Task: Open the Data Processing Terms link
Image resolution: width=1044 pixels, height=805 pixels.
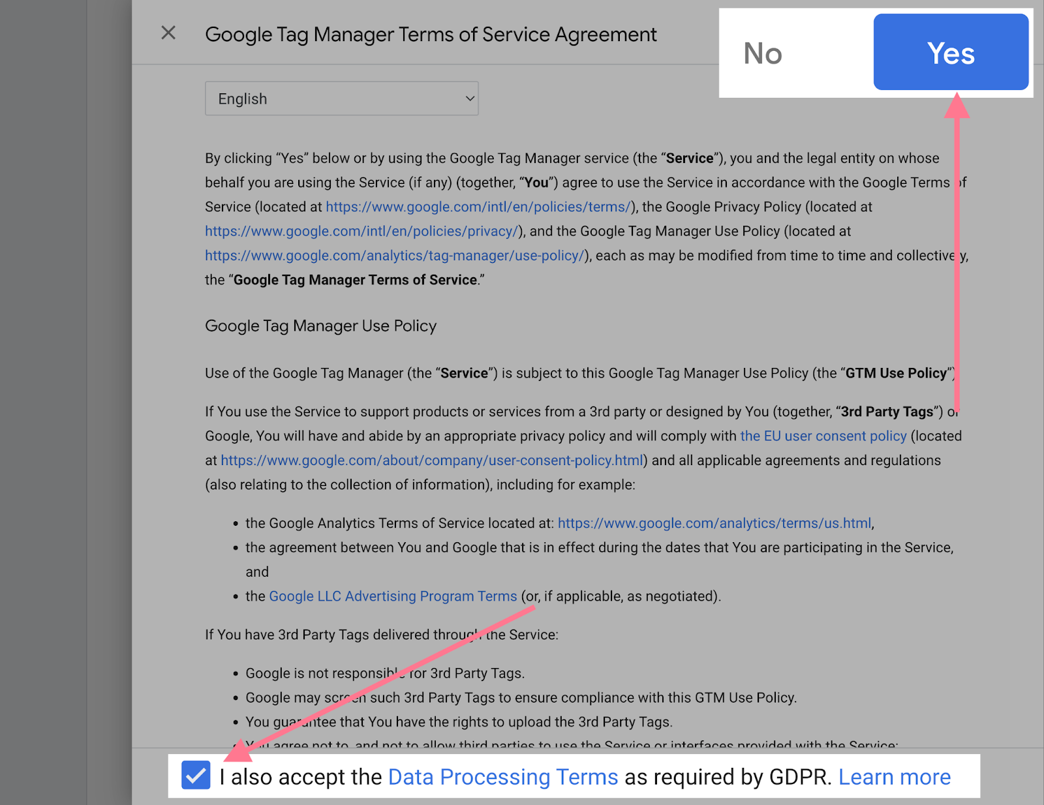Action: click(502, 776)
